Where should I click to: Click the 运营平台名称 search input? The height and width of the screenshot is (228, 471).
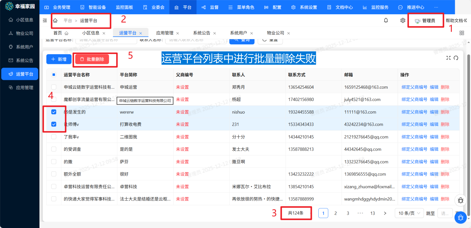[x=106, y=41]
